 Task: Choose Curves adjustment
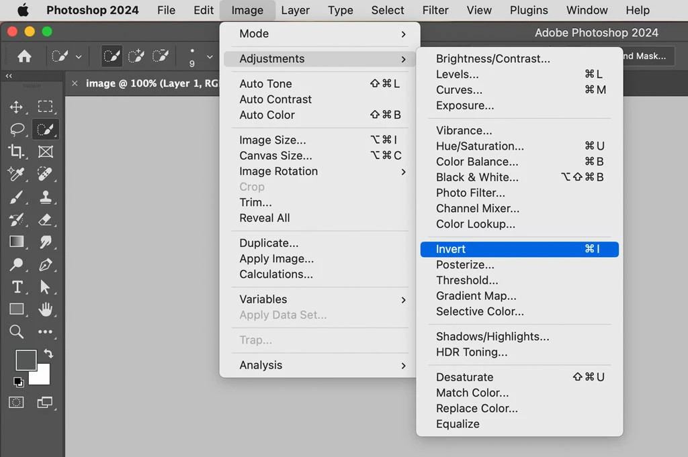[x=519, y=90]
